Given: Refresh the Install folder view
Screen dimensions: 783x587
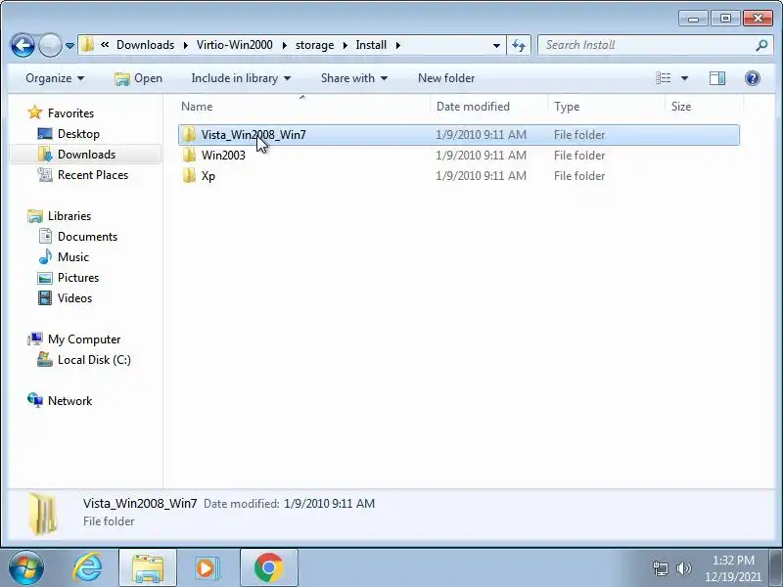Looking at the screenshot, I should coord(519,45).
